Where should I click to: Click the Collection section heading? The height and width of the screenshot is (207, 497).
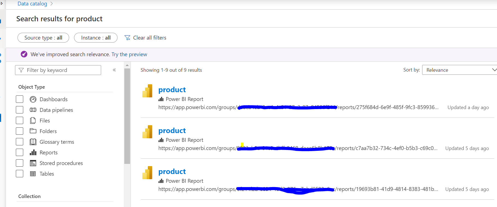(x=30, y=196)
